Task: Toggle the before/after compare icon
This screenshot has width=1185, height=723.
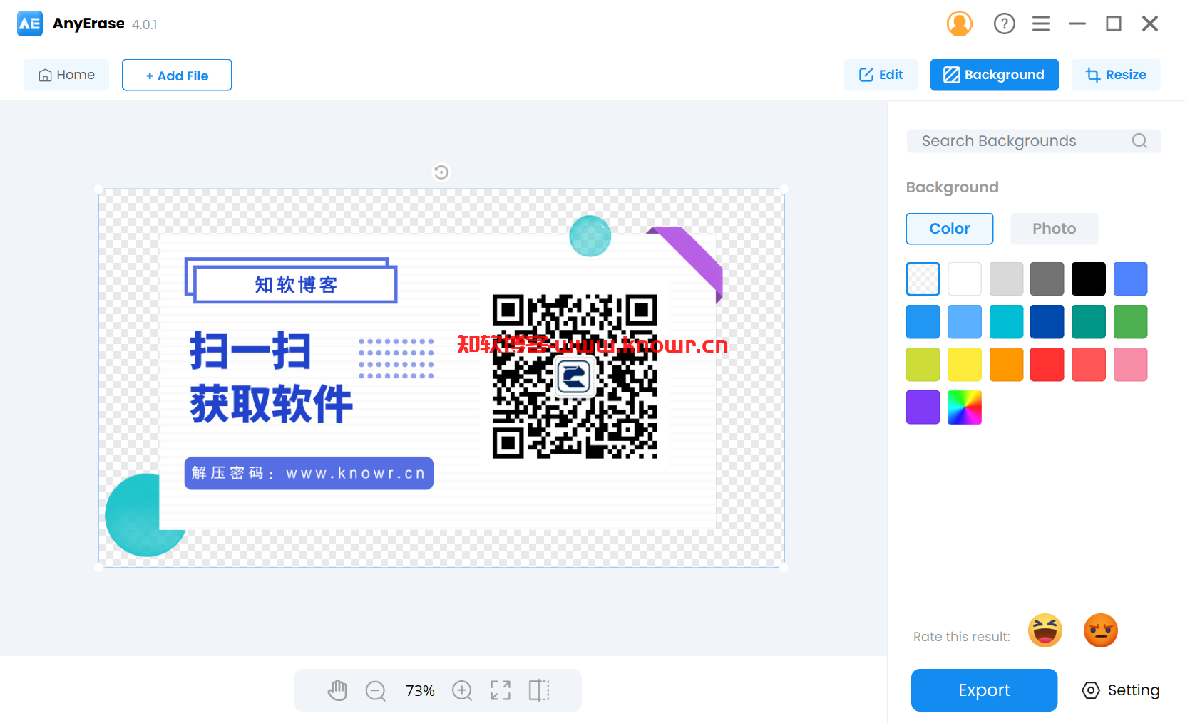Action: [539, 690]
